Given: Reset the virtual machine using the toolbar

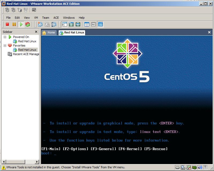Looking at the screenshot, I should [28, 24].
